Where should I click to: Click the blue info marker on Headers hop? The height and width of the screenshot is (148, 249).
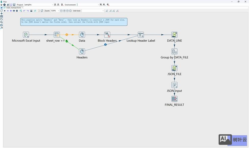coord(105,45)
